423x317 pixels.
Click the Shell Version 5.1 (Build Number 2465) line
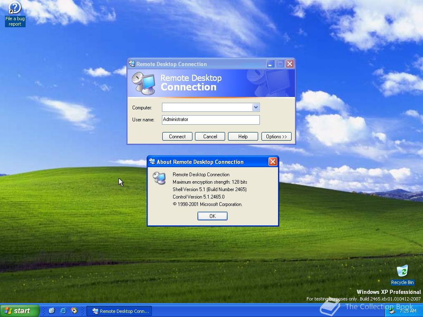click(209, 189)
